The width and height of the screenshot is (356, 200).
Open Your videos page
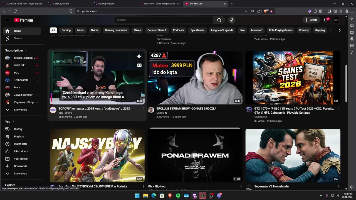22,159
